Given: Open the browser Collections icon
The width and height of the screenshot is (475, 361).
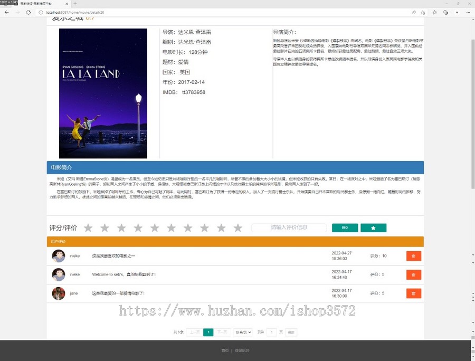Looking at the screenshot, I should [x=445, y=13].
